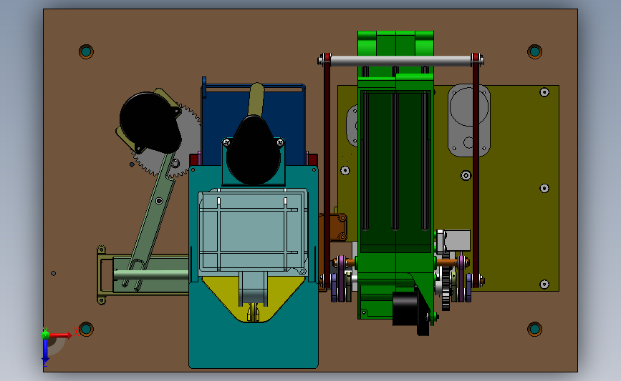Image resolution: width=621 pixels, height=381 pixels.
Task: Select the top-right corner mounting hole on the base
Action: [x=534, y=51]
